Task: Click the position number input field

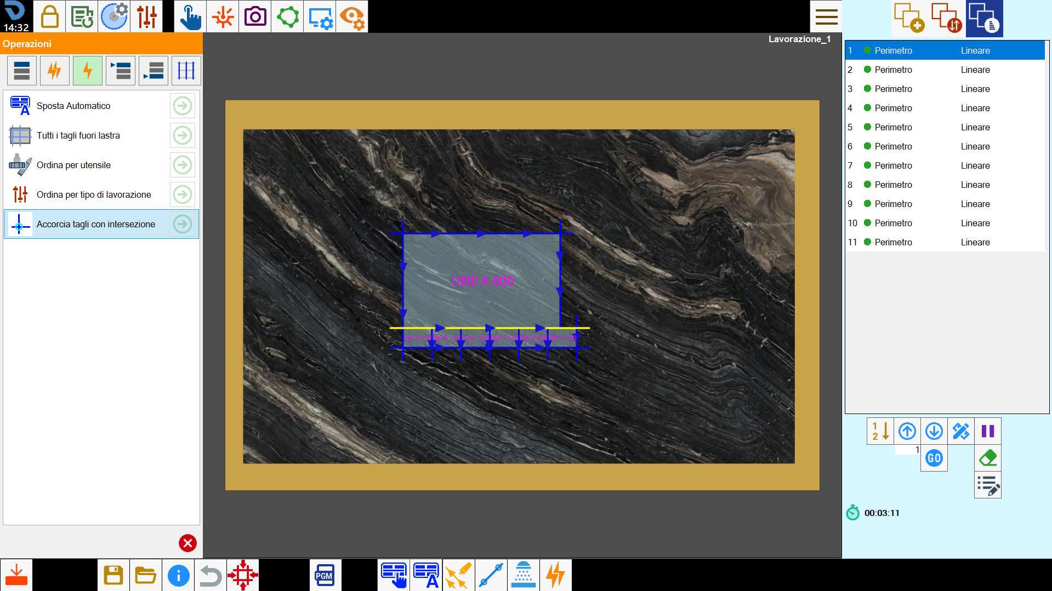Action: click(x=907, y=450)
